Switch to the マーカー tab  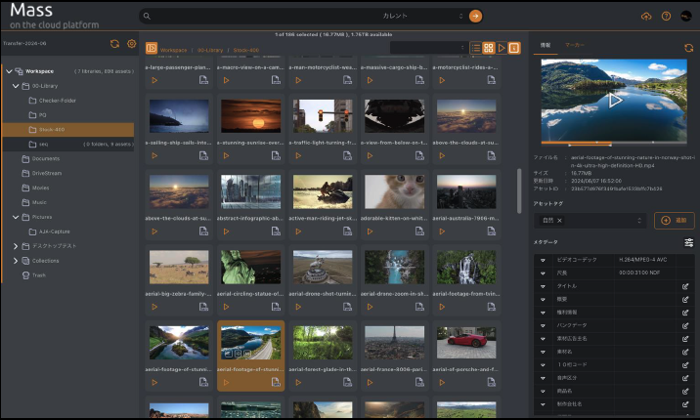575,45
